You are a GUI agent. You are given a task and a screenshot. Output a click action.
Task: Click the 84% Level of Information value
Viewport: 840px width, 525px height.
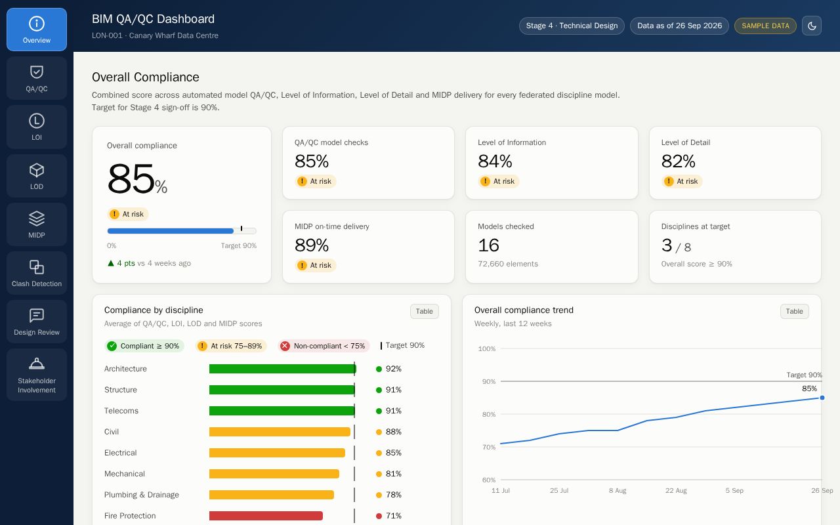coord(495,161)
